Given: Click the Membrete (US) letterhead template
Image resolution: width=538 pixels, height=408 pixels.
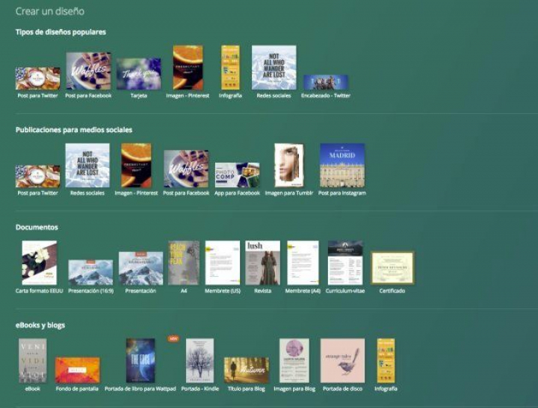Looking at the screenshot, I should pos(223,263).
